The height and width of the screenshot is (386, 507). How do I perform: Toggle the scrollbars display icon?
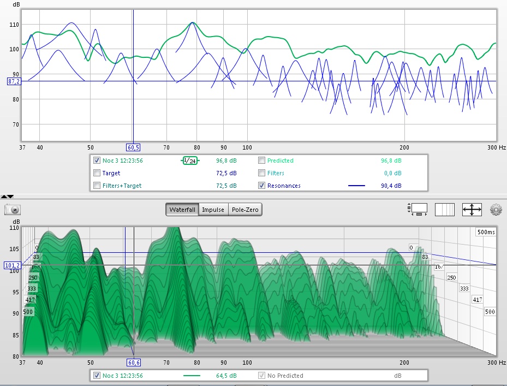(x=416, y=209)
